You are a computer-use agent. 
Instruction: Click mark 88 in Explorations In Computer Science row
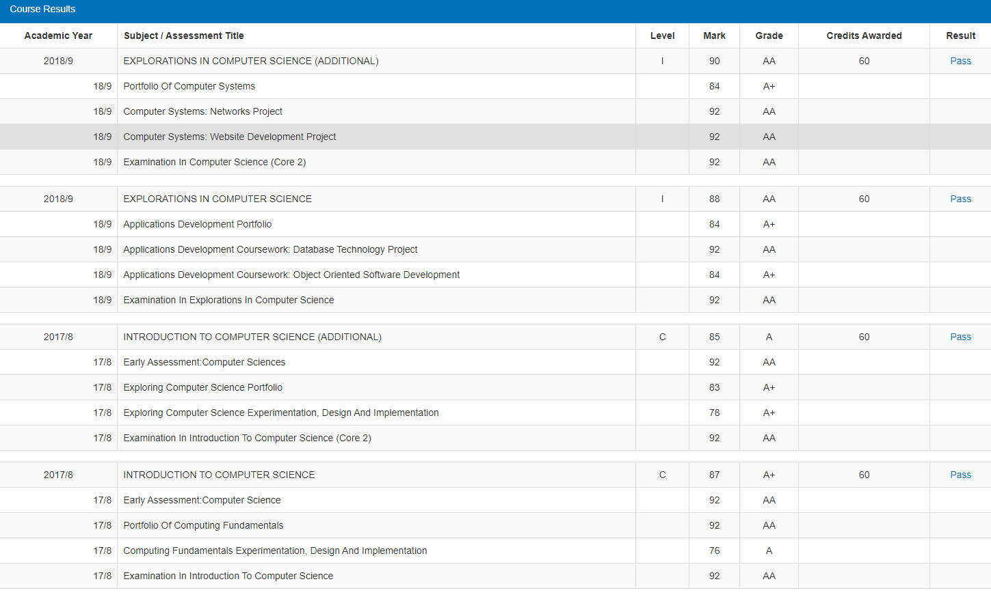tap(714, 199)
